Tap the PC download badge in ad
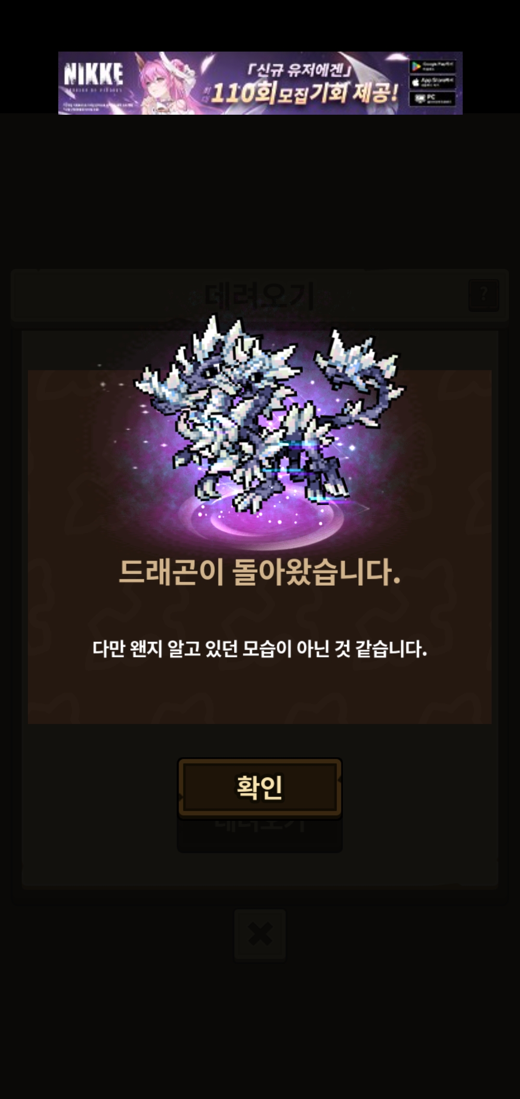520x1099 pixels. coord(432,98)
